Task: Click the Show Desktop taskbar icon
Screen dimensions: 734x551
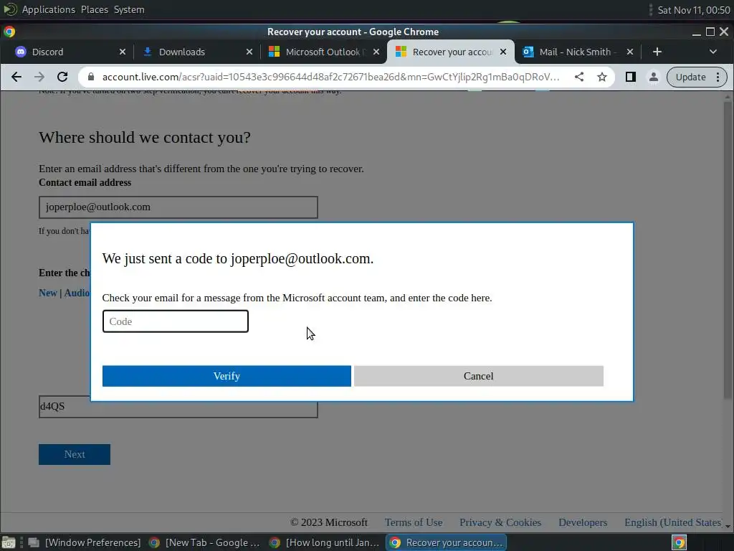Action: pos(9,542)
